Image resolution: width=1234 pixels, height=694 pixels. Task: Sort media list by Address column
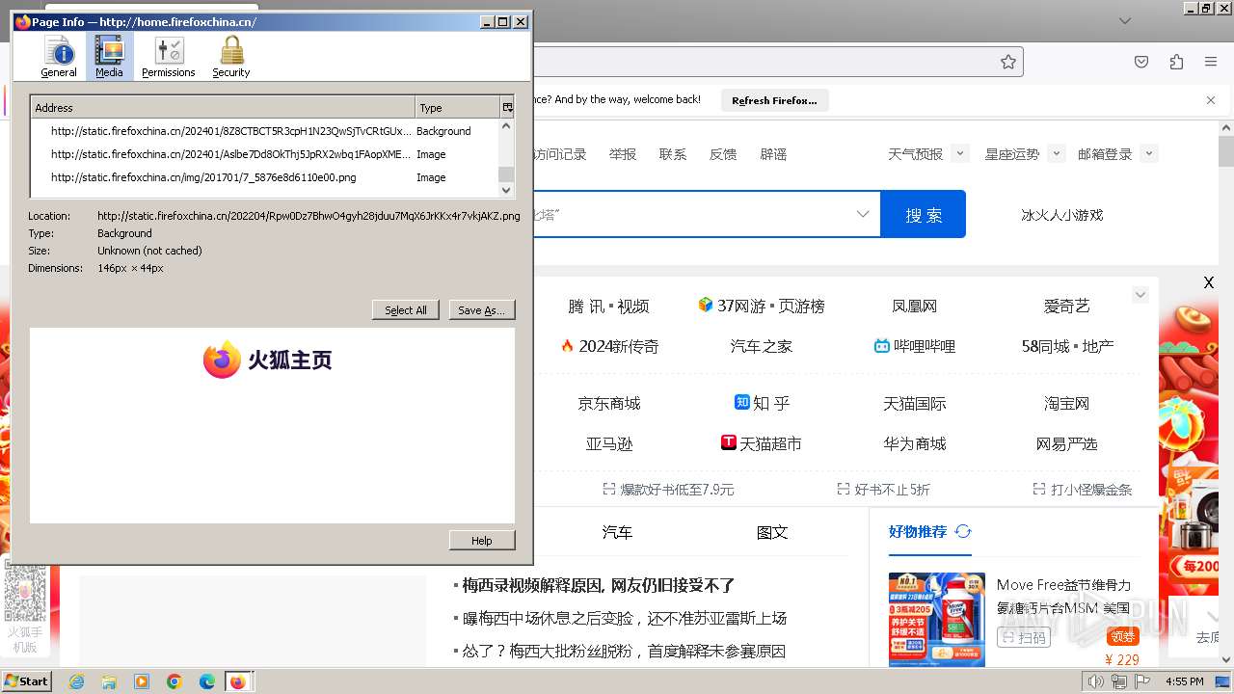click(223, 108)
